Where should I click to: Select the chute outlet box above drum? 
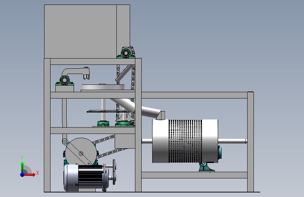[x=161, y=116]
